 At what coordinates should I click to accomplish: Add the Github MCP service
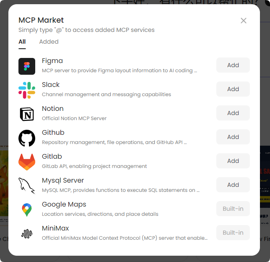233,137
